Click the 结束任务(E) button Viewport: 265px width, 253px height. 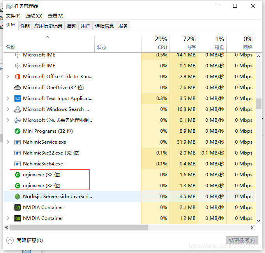point(242,240)
